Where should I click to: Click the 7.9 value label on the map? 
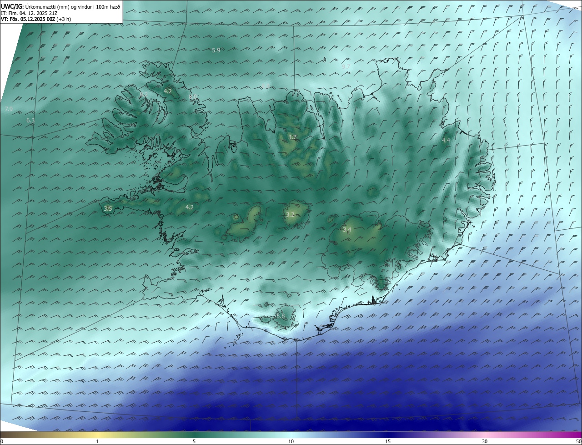[8, 109]
